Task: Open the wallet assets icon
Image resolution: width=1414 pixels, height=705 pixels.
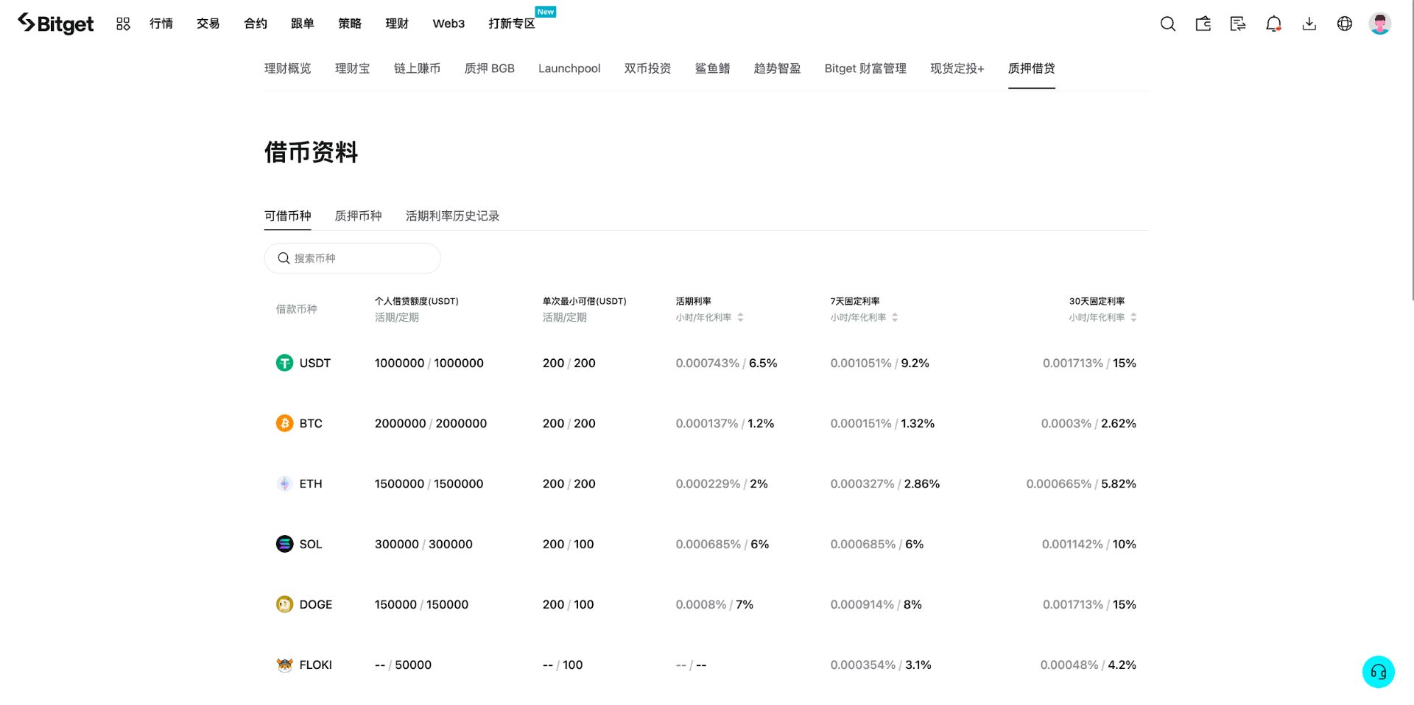Action: click(x=1203, y=24)
